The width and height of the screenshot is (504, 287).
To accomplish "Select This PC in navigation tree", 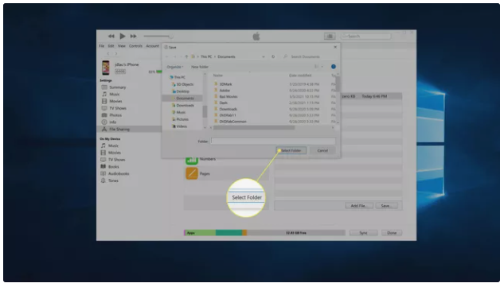I will pyautogui.click(x=178, y=77).
